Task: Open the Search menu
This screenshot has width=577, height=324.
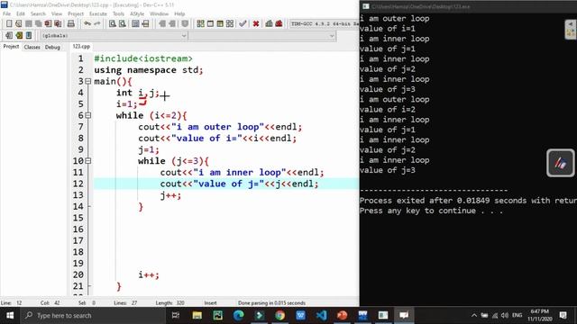Action: tap(38, 13)
